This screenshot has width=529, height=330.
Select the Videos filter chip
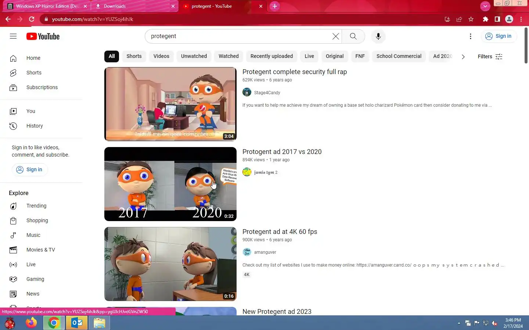tap(161, 56)
